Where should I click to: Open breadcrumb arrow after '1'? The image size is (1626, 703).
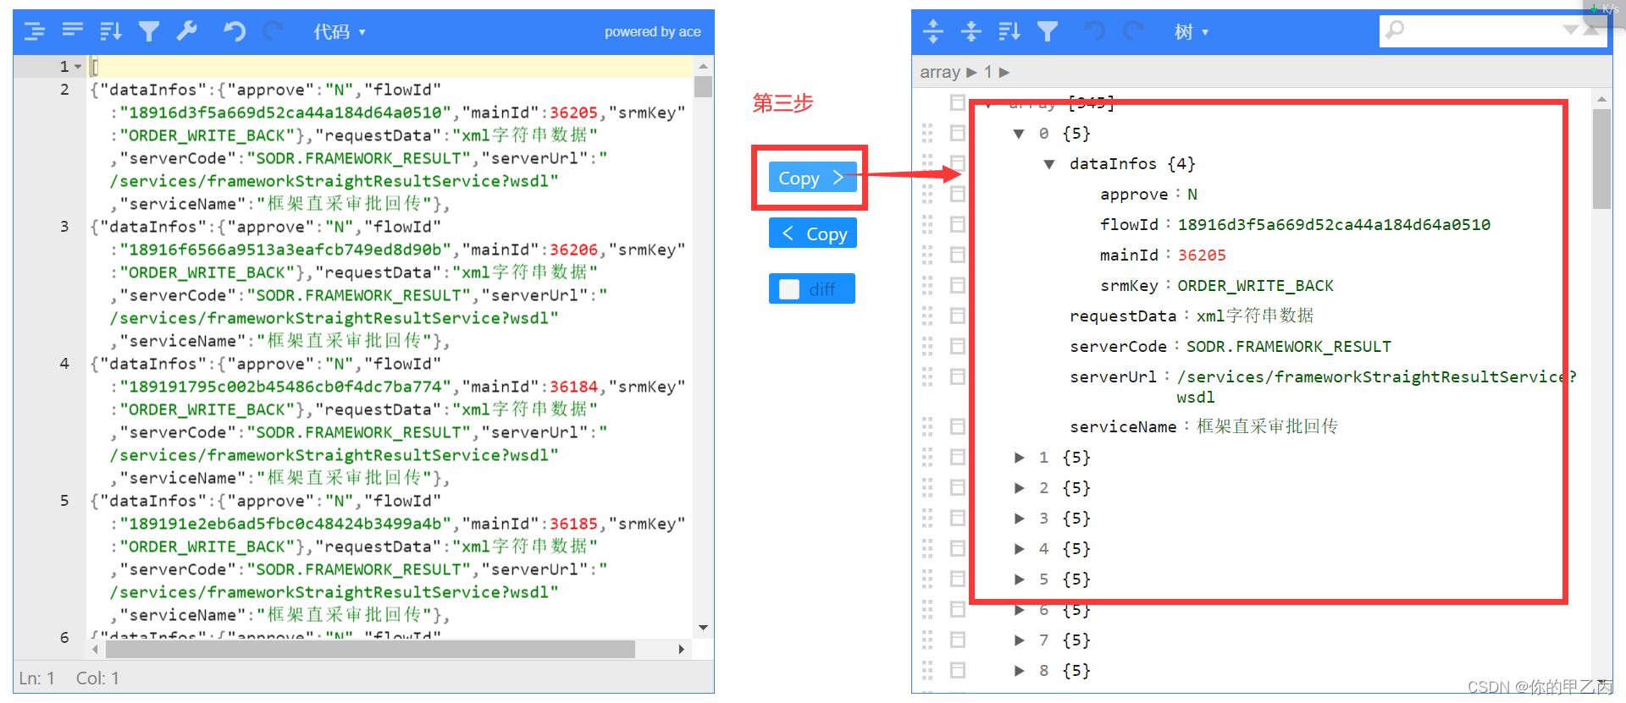pyautogui.click(x=1004, y=73)
